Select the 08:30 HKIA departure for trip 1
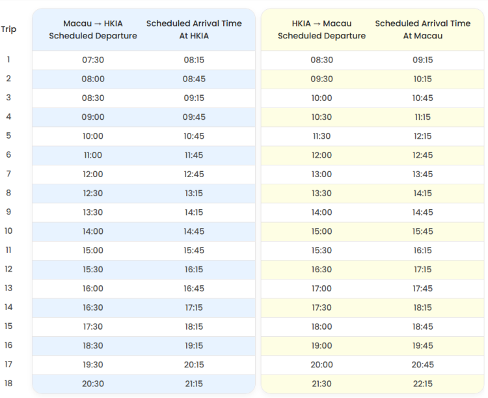This screenshot has height=398, width=488. 321,60
